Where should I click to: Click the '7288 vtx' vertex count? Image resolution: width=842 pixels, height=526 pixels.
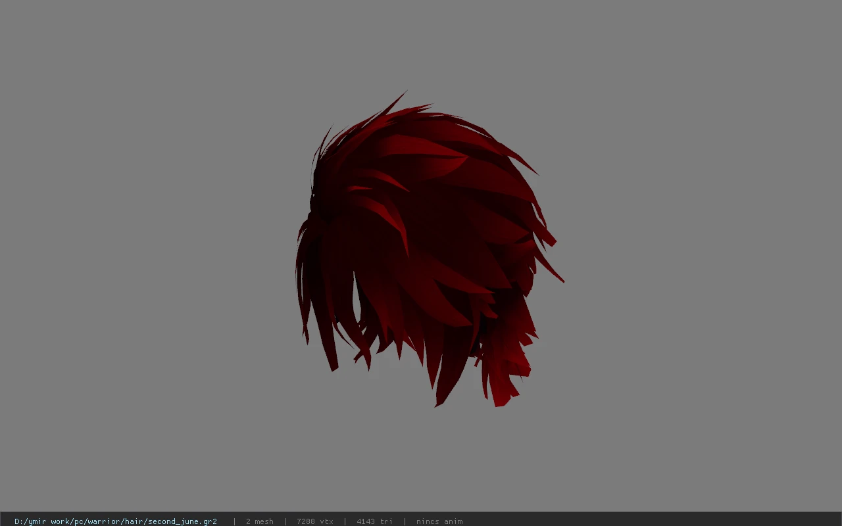click(315, 521)
